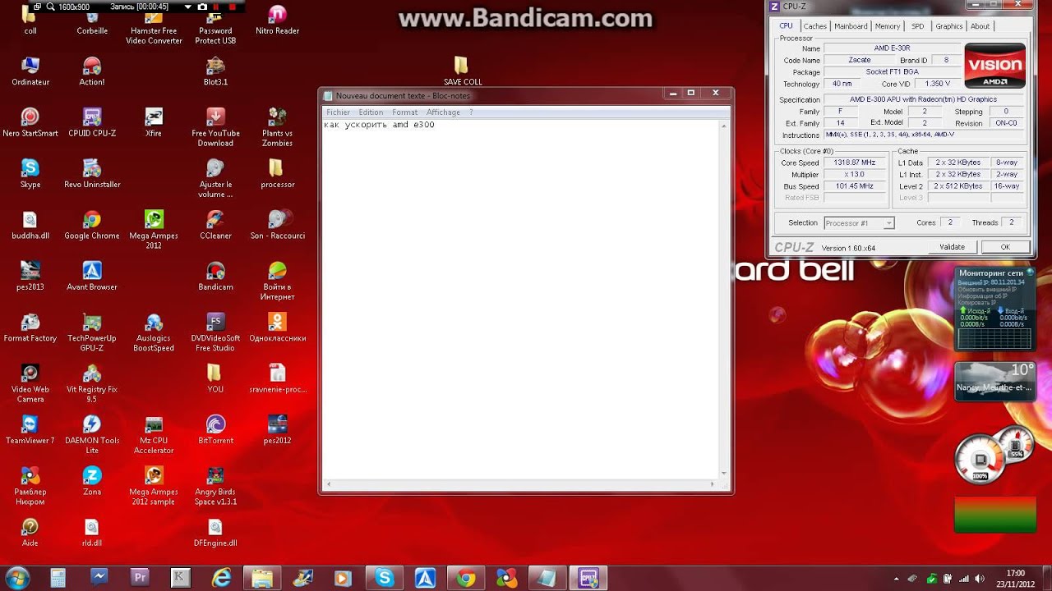
Task: Select the Auslogics BoostSpeed icon
Action: click(154, 332)
